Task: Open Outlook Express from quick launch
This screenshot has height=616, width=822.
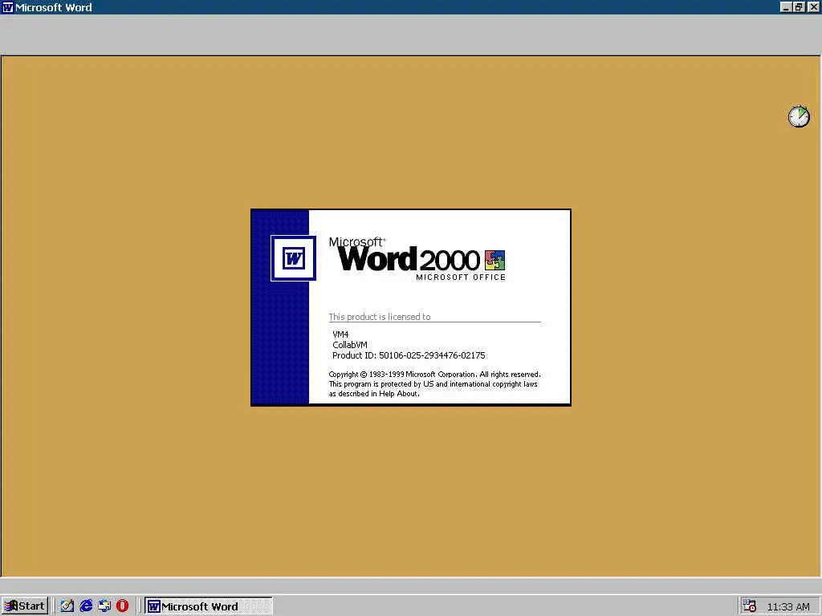Action: click(x=104, y=606)
